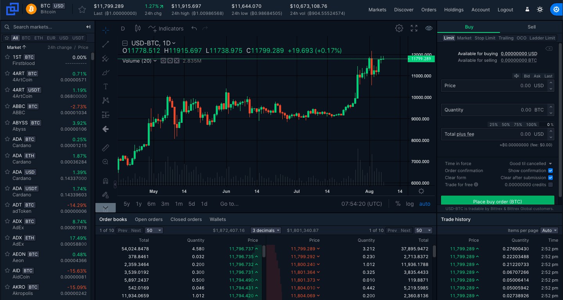This screenshot has height=300, width=563.
Task: Open the Markets menu
Action: [x=377, y=9]
